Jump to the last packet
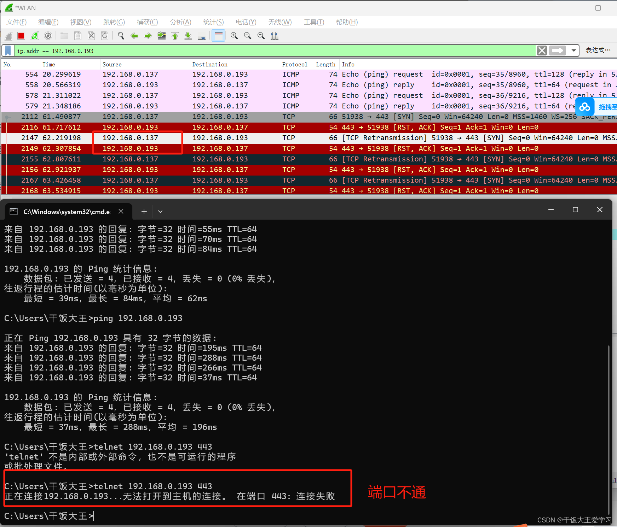Screen dimensions: 617x527 pos(188,36)
